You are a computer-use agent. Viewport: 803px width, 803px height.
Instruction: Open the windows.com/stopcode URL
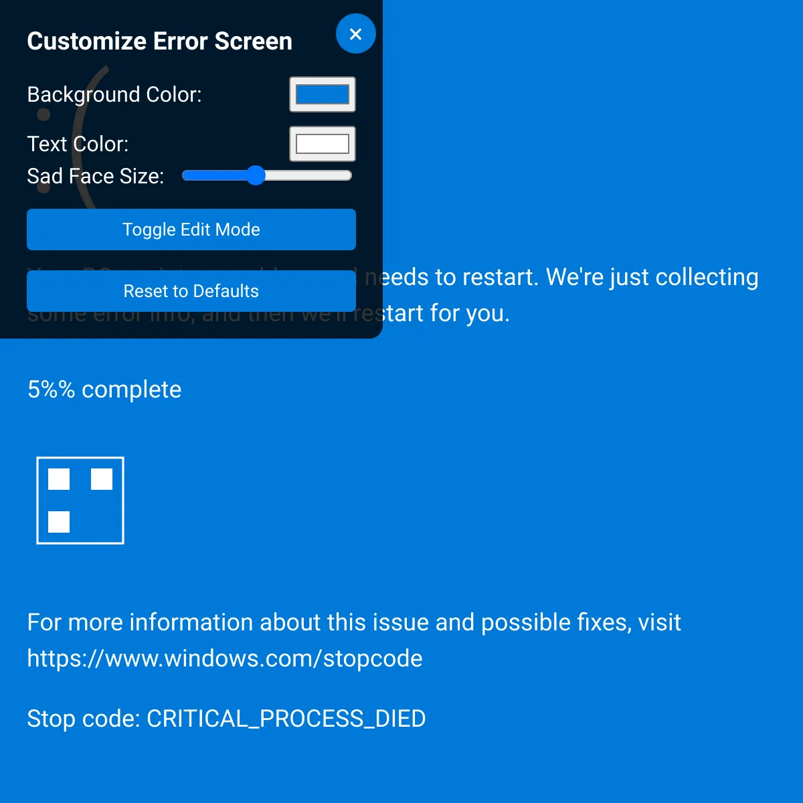[225, 658]
